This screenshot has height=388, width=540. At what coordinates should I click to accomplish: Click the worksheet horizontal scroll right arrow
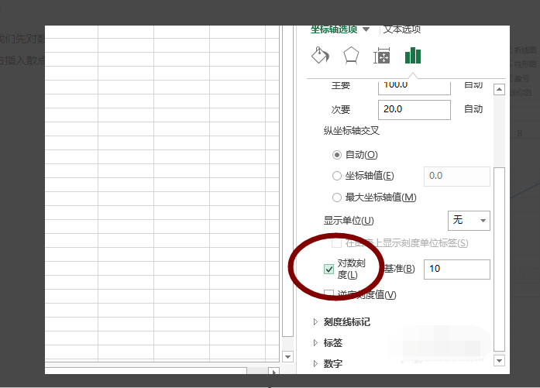(x=273, y=372)
